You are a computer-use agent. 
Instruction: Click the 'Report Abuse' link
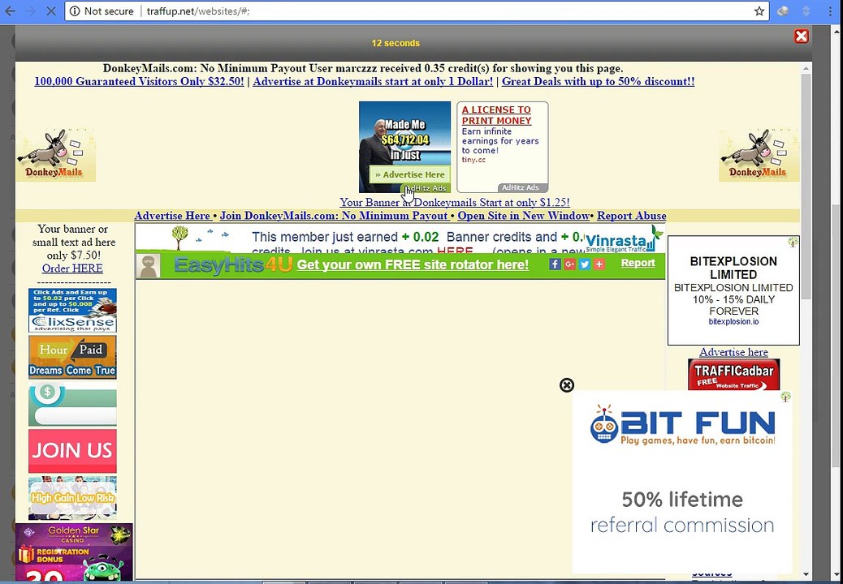pos(631,216)
